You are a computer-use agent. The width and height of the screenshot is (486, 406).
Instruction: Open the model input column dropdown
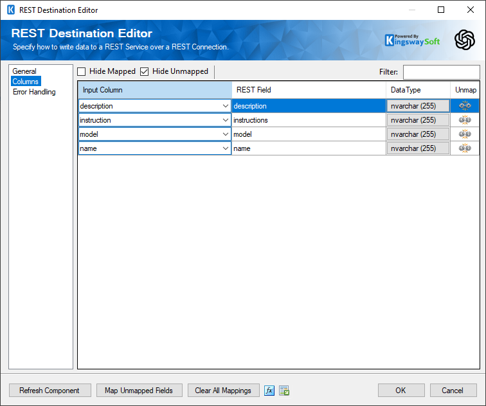click(226, 134)
